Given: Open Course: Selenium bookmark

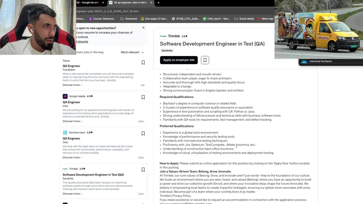Looking at the screenshot, I should coord(102,19).
